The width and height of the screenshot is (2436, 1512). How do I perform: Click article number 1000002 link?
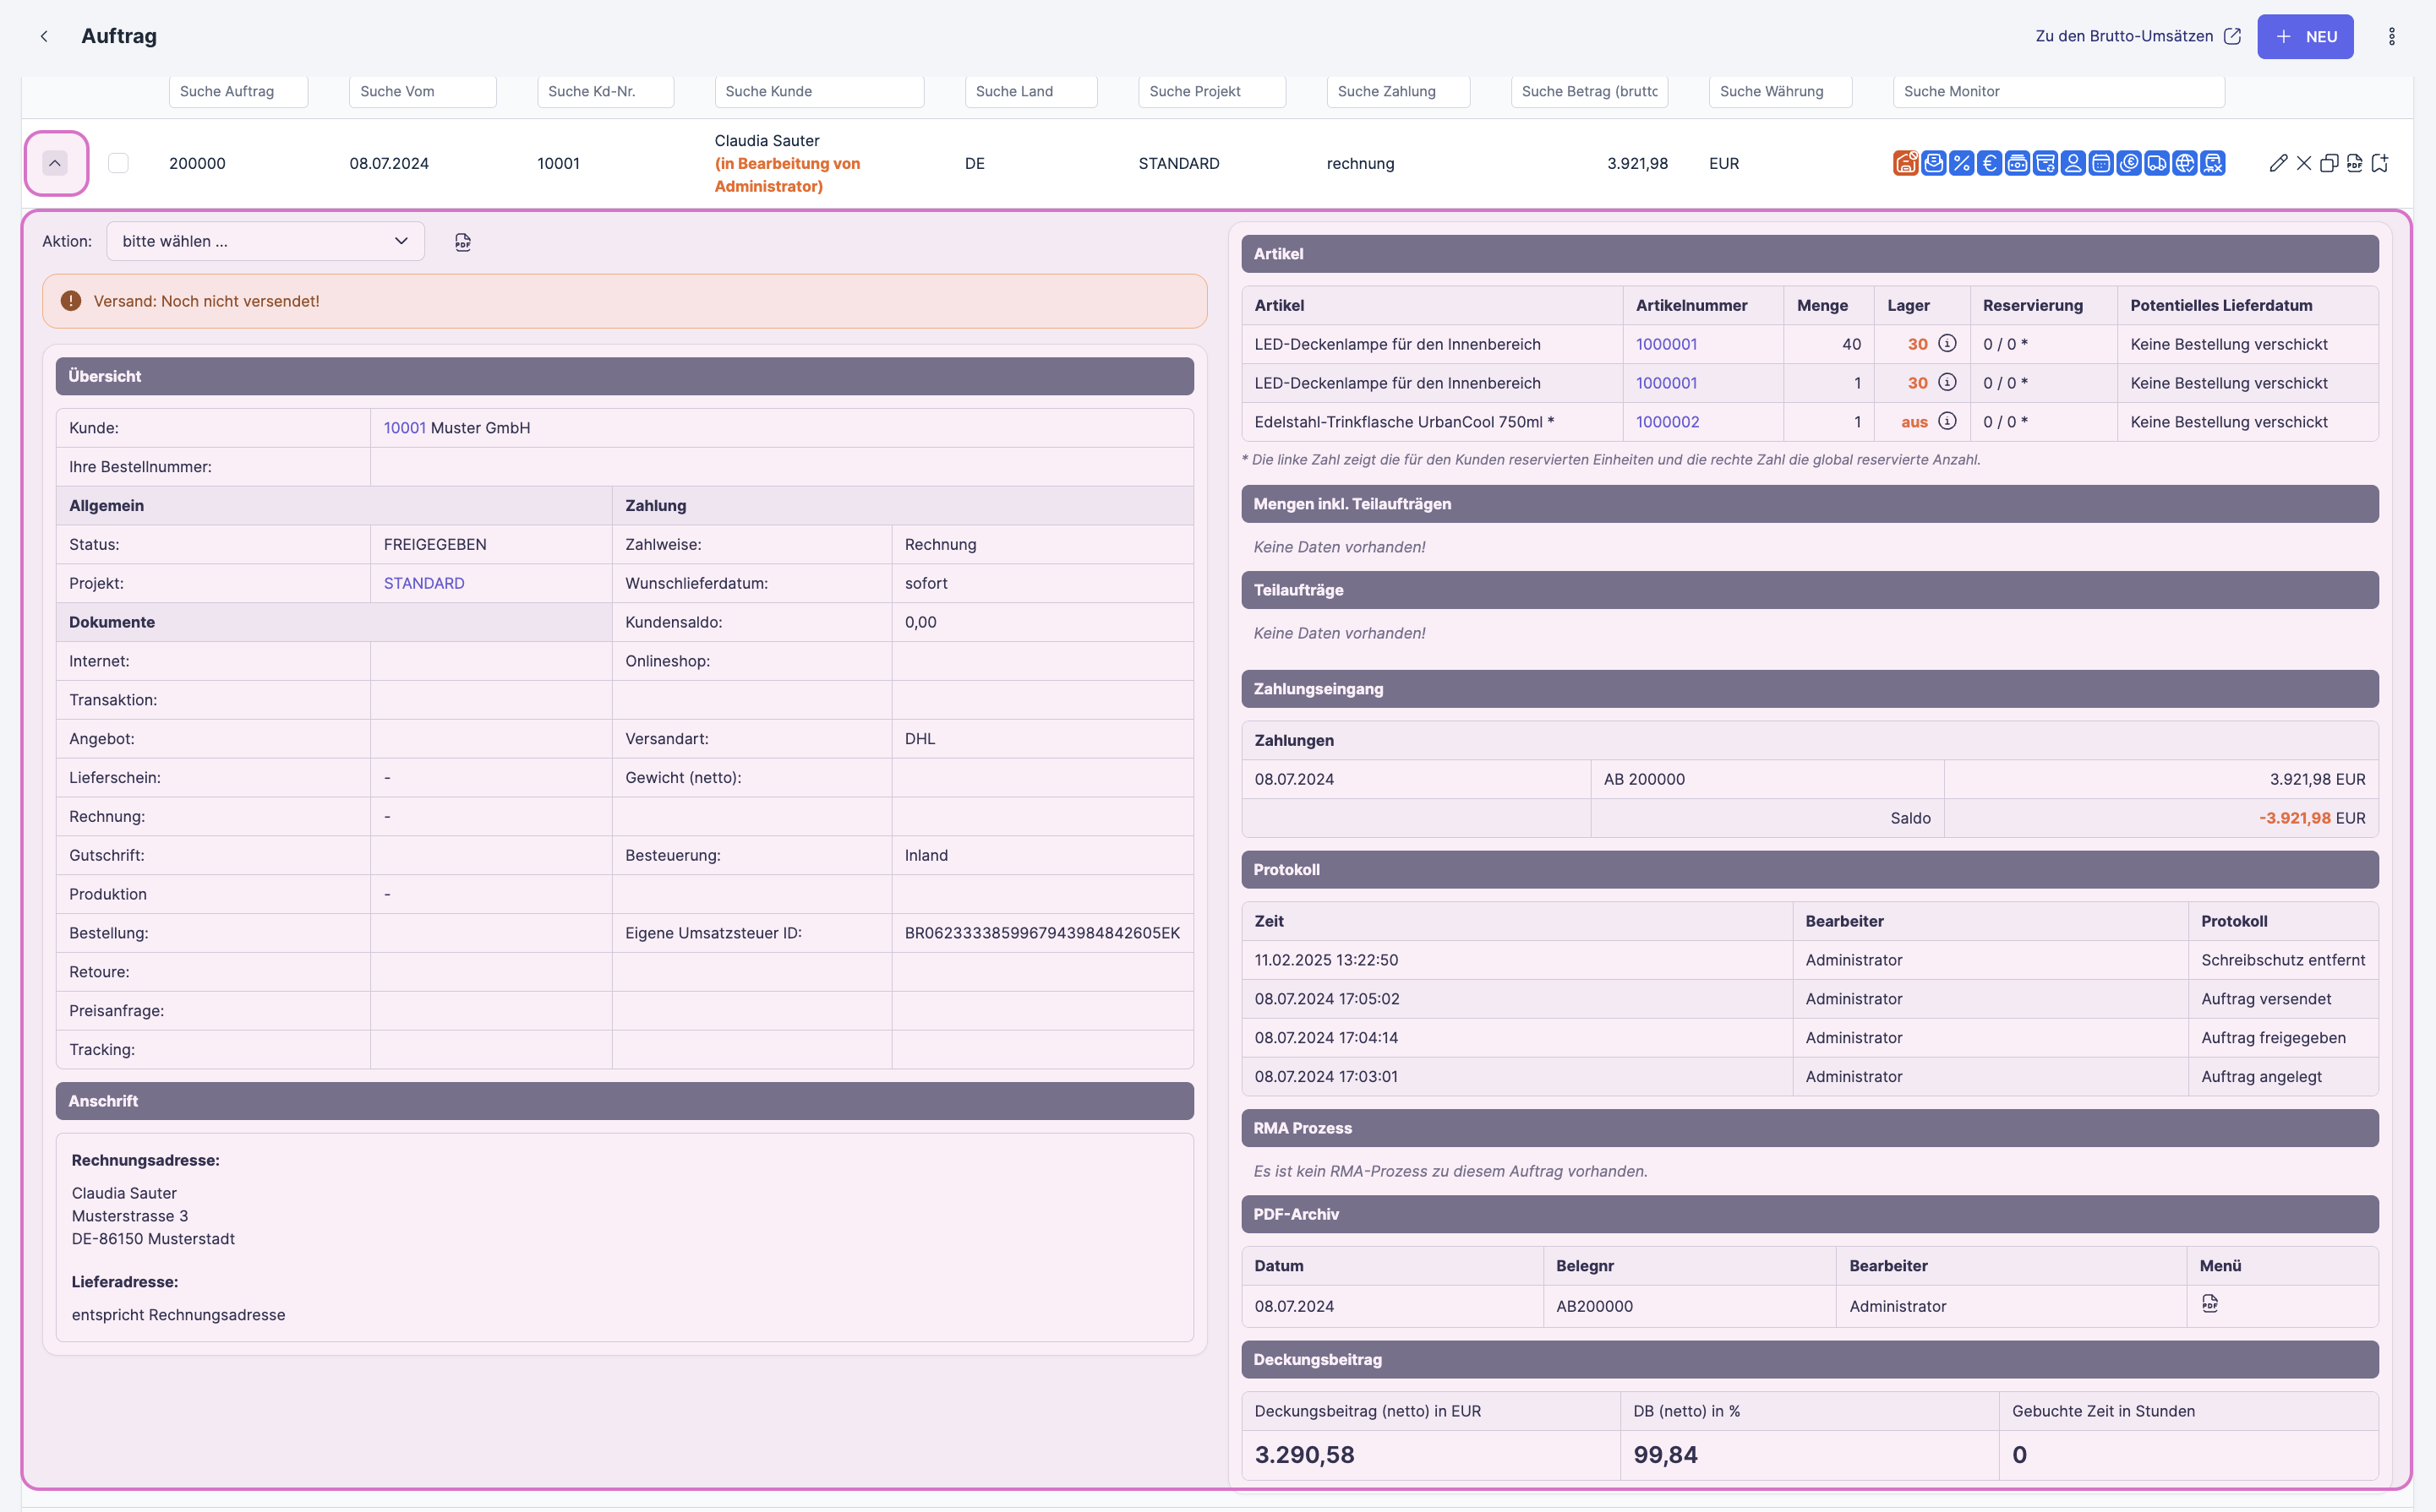(x=1667, y=422)
